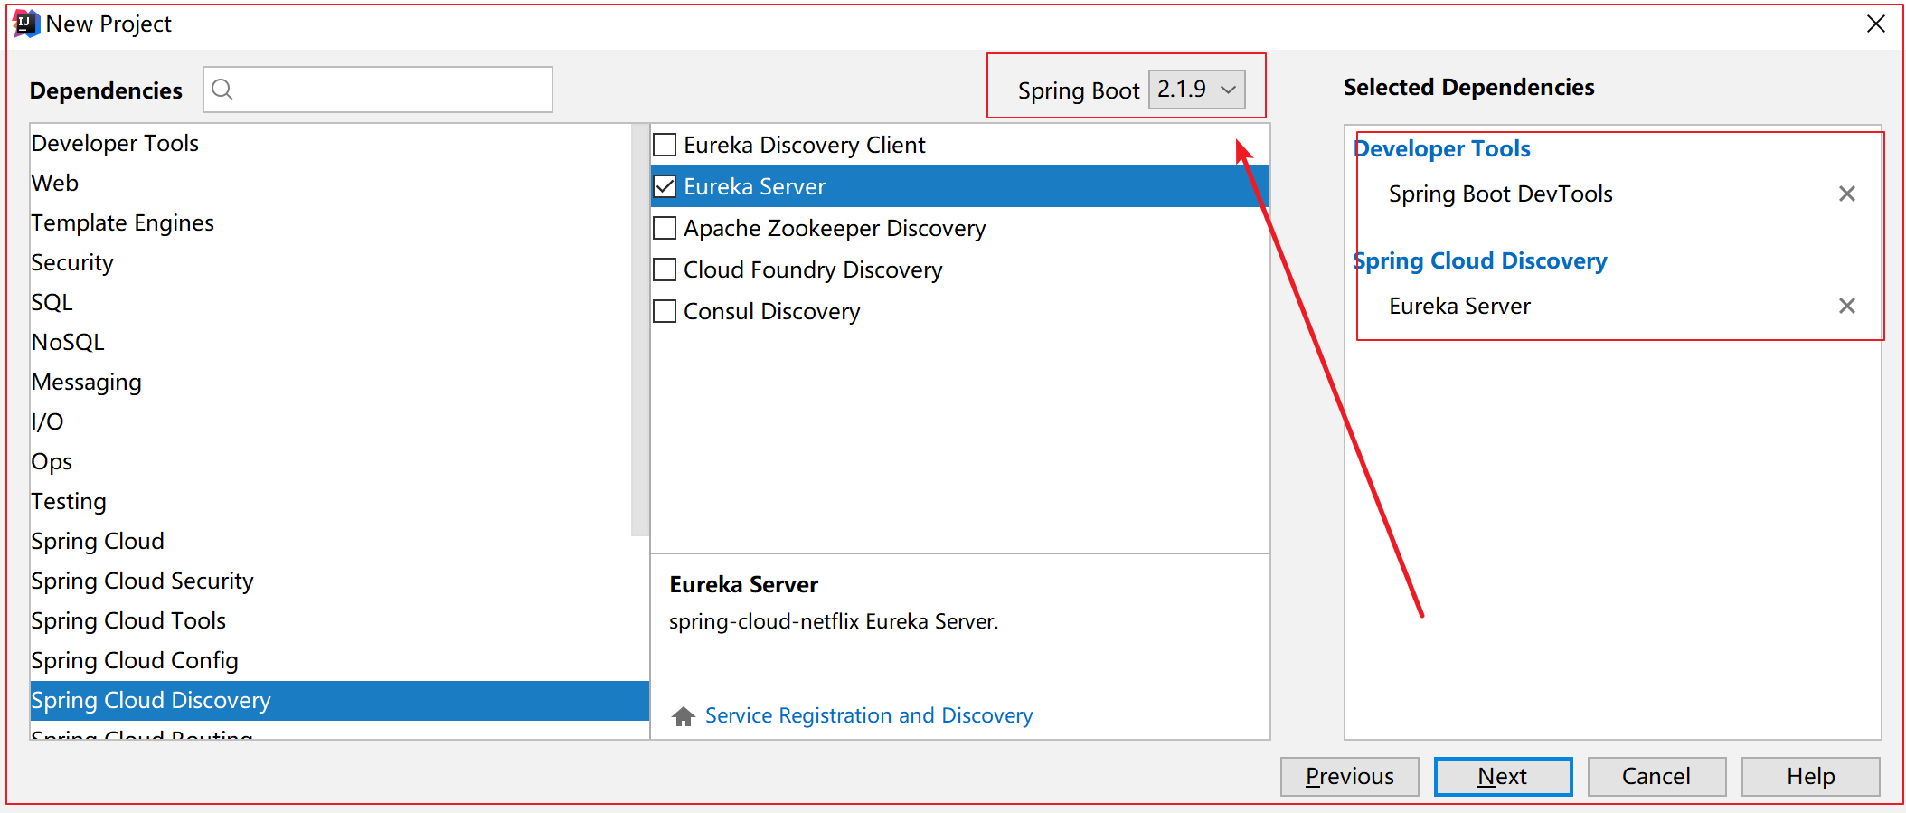Click 'spring-cloud-netflix Eureka Server.' description text
The image size is (1906, 813).
pos(834,621)
